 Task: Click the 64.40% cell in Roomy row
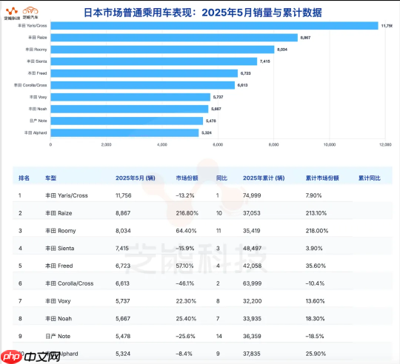pos(186,231)
